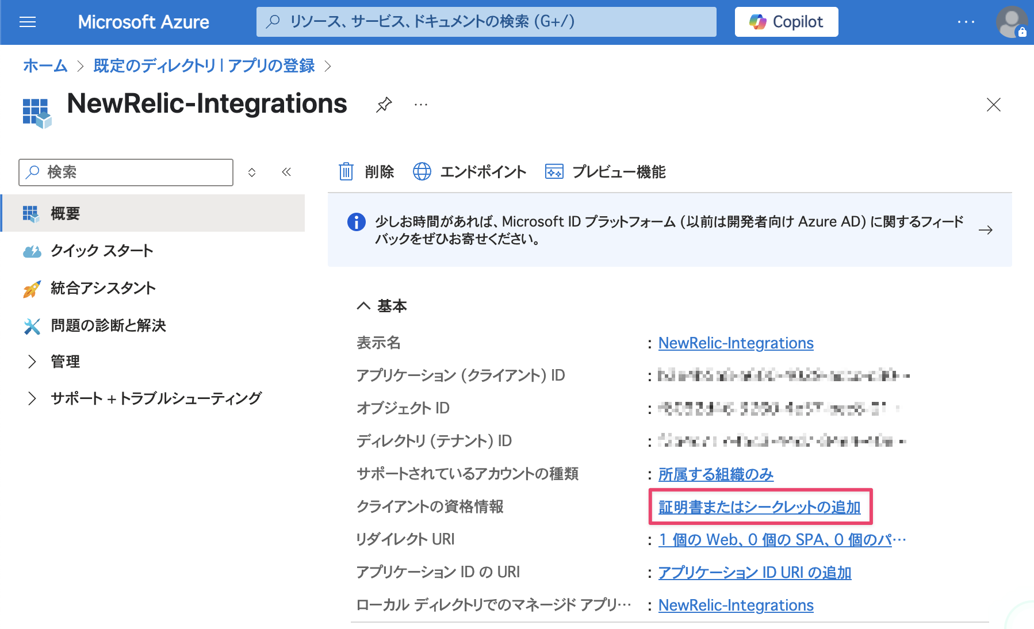Collapse the 基本 section
The width and height of the screenshot is (1034, 629).
(x=363, y=305)
